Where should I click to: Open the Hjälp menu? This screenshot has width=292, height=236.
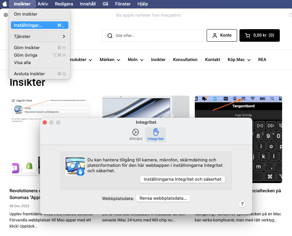click(143, 4)
